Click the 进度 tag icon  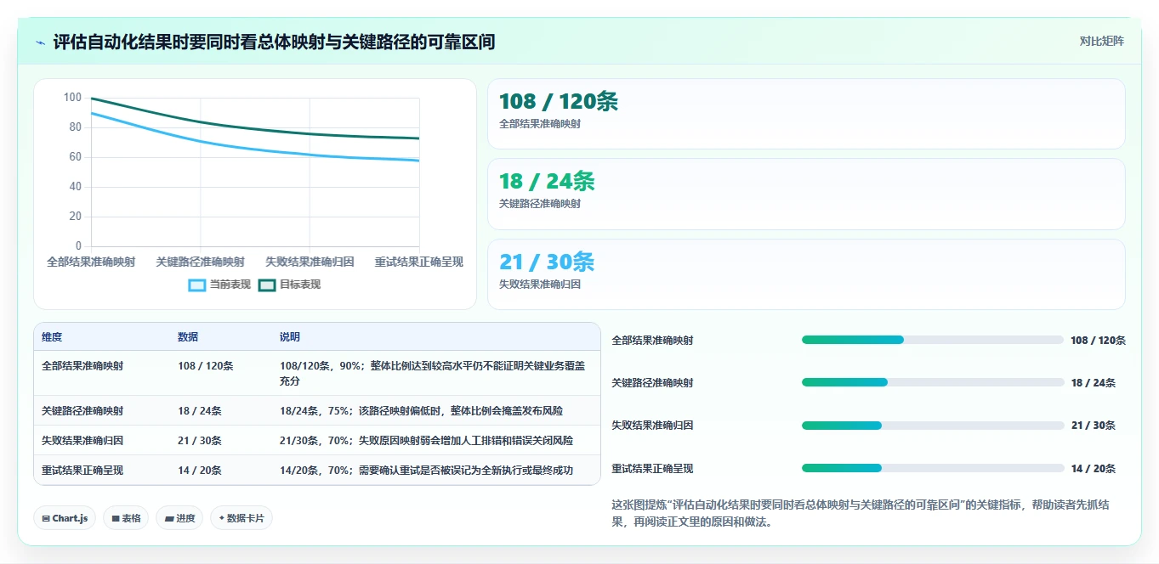point(169,518)
